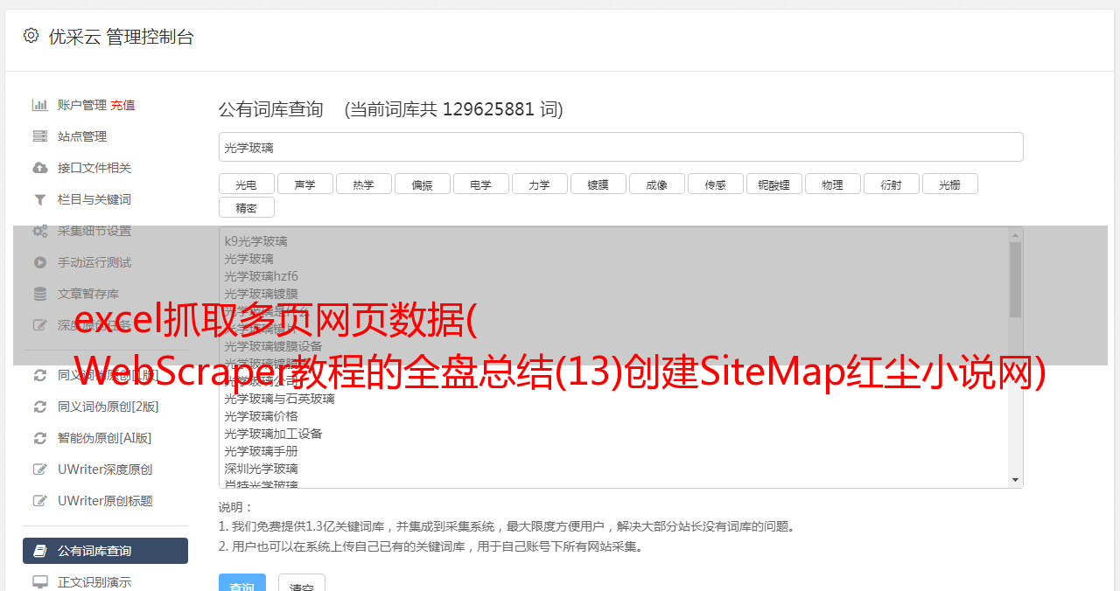Select the 铌酸锂 keyword tag
Image resolution: width=1120 pixels, height=591 pixels.
773,184
